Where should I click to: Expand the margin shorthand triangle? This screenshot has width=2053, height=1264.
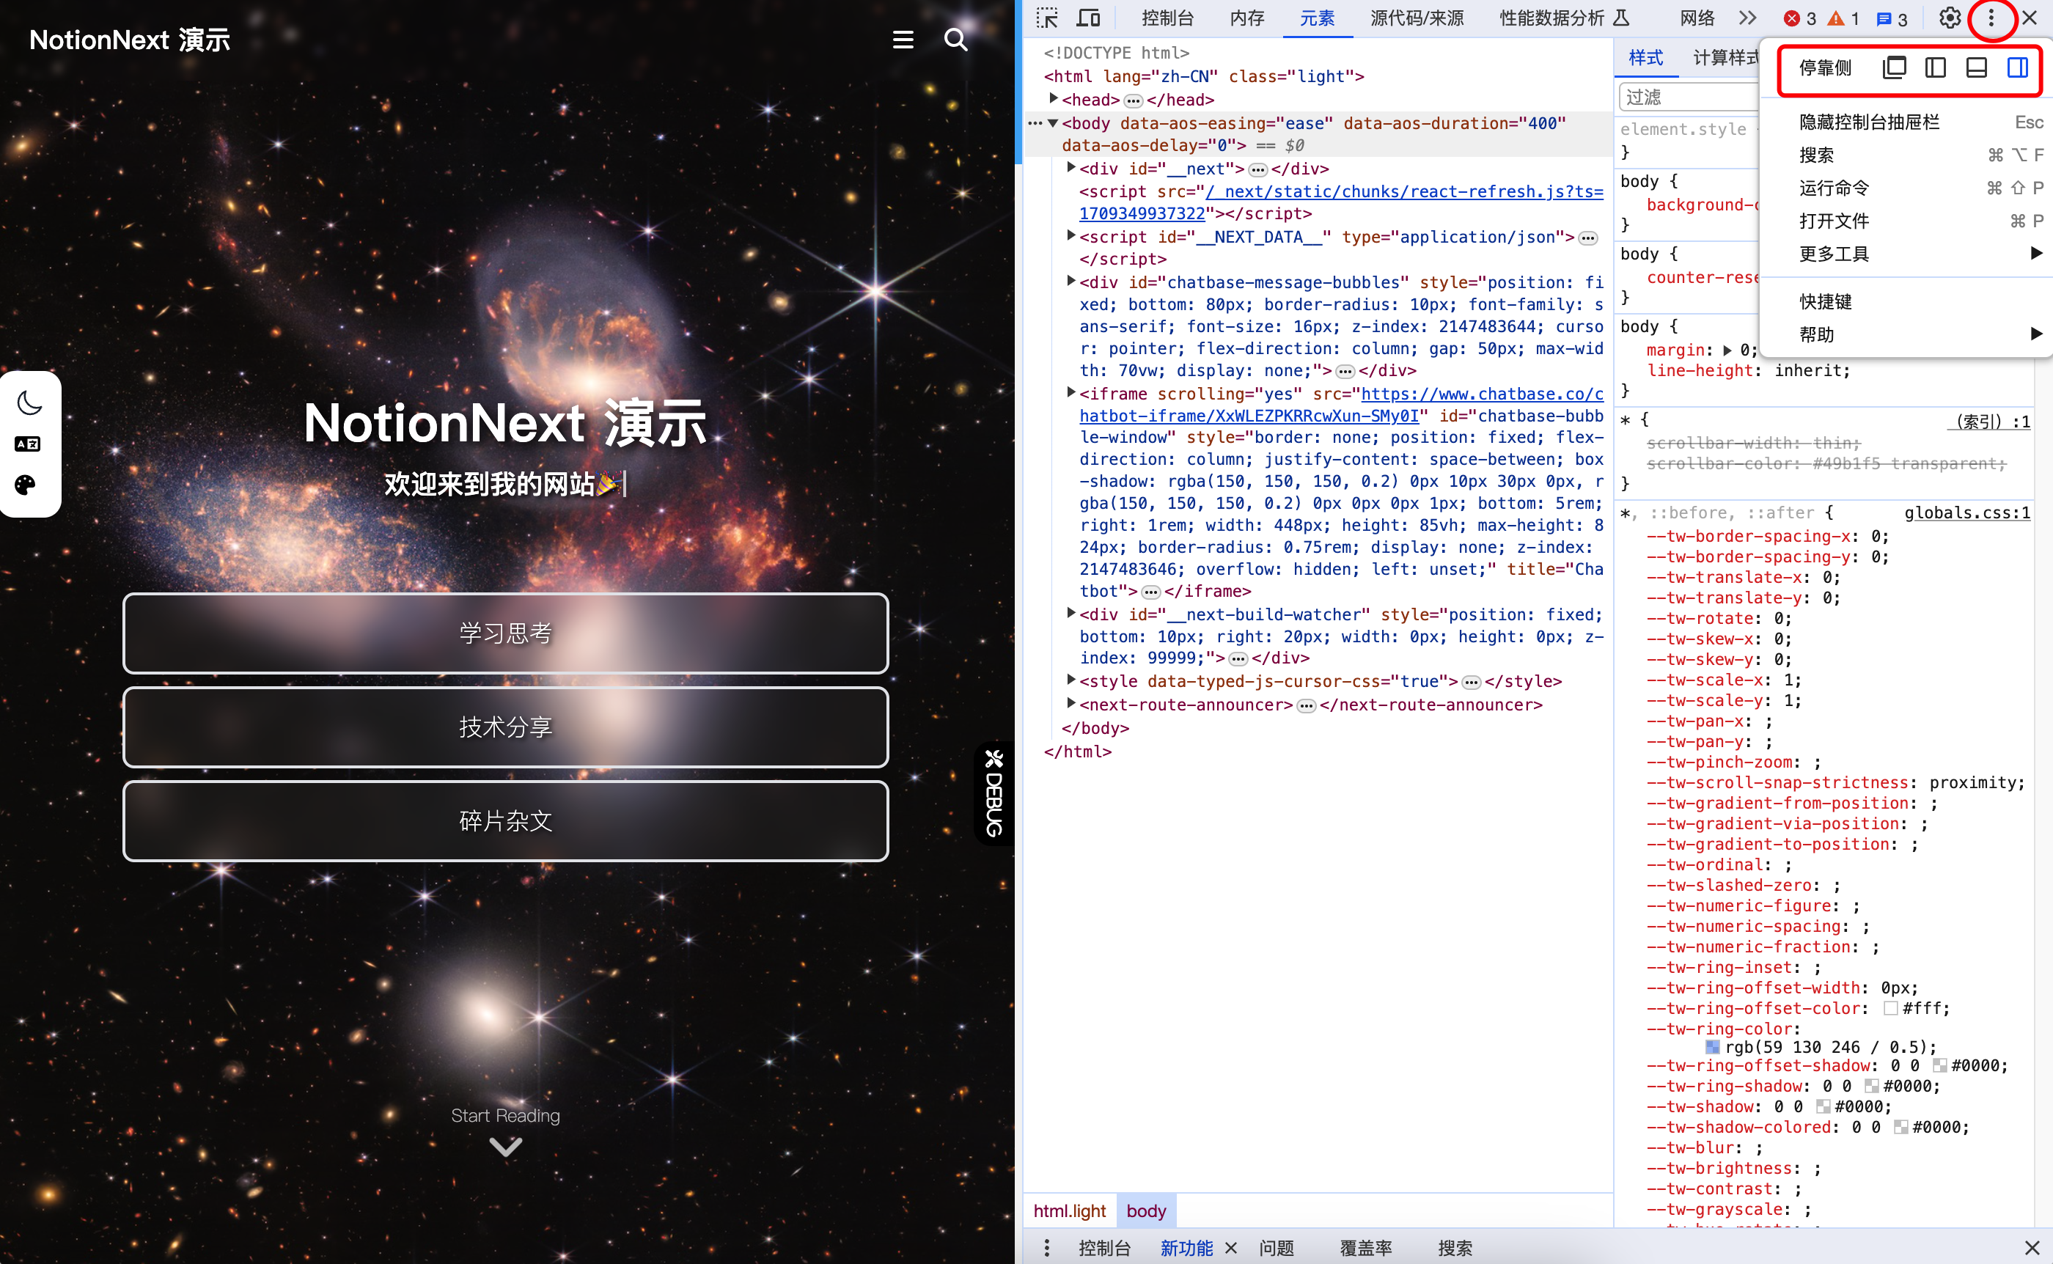coord(1728,350)
